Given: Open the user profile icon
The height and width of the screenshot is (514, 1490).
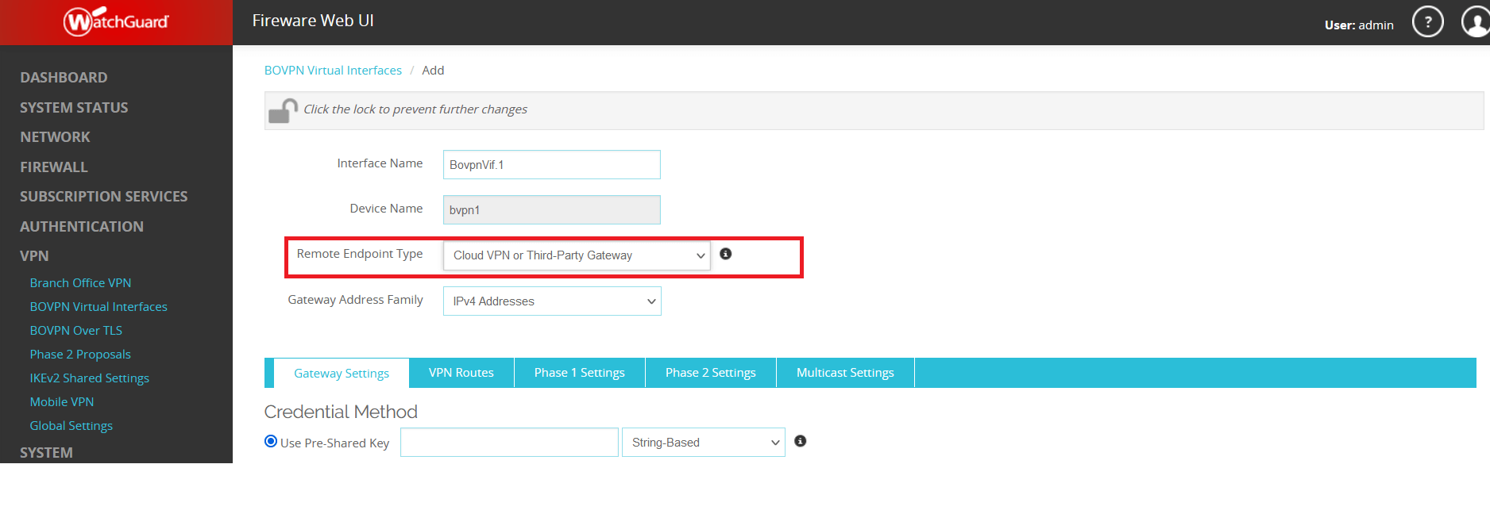Looking at the screenshot, I should [1476, 22].
